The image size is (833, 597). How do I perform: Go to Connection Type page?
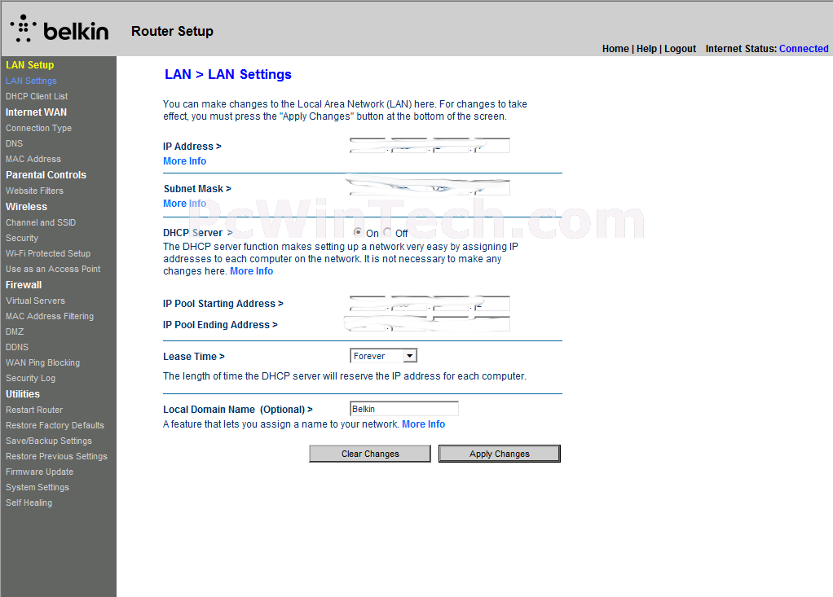(x=38, y=128)
